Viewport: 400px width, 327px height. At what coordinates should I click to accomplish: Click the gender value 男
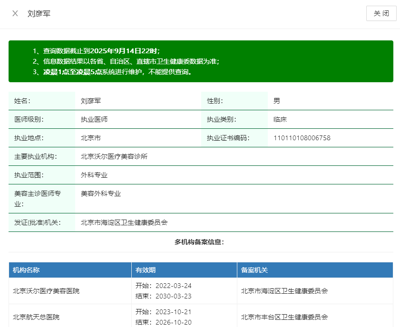coord(277,101)
